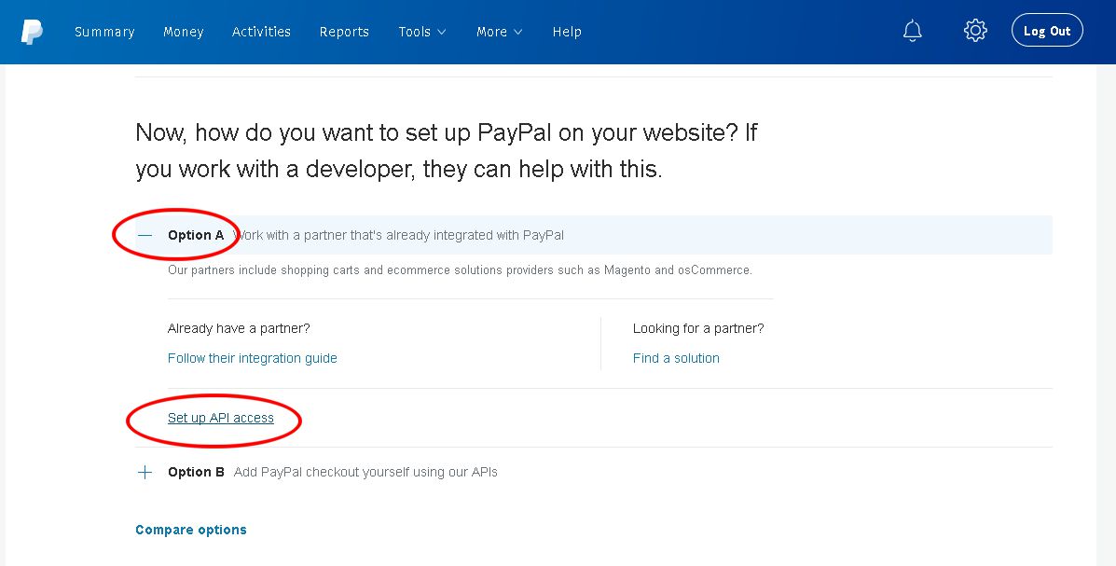Follow the 'Set up API access' link
Image resolution: width=1116 pixels, height=566 pixels.
point(221,418)
